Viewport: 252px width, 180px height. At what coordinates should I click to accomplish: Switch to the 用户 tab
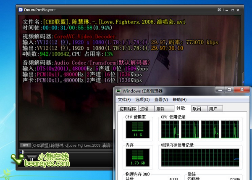coord(215,109)
